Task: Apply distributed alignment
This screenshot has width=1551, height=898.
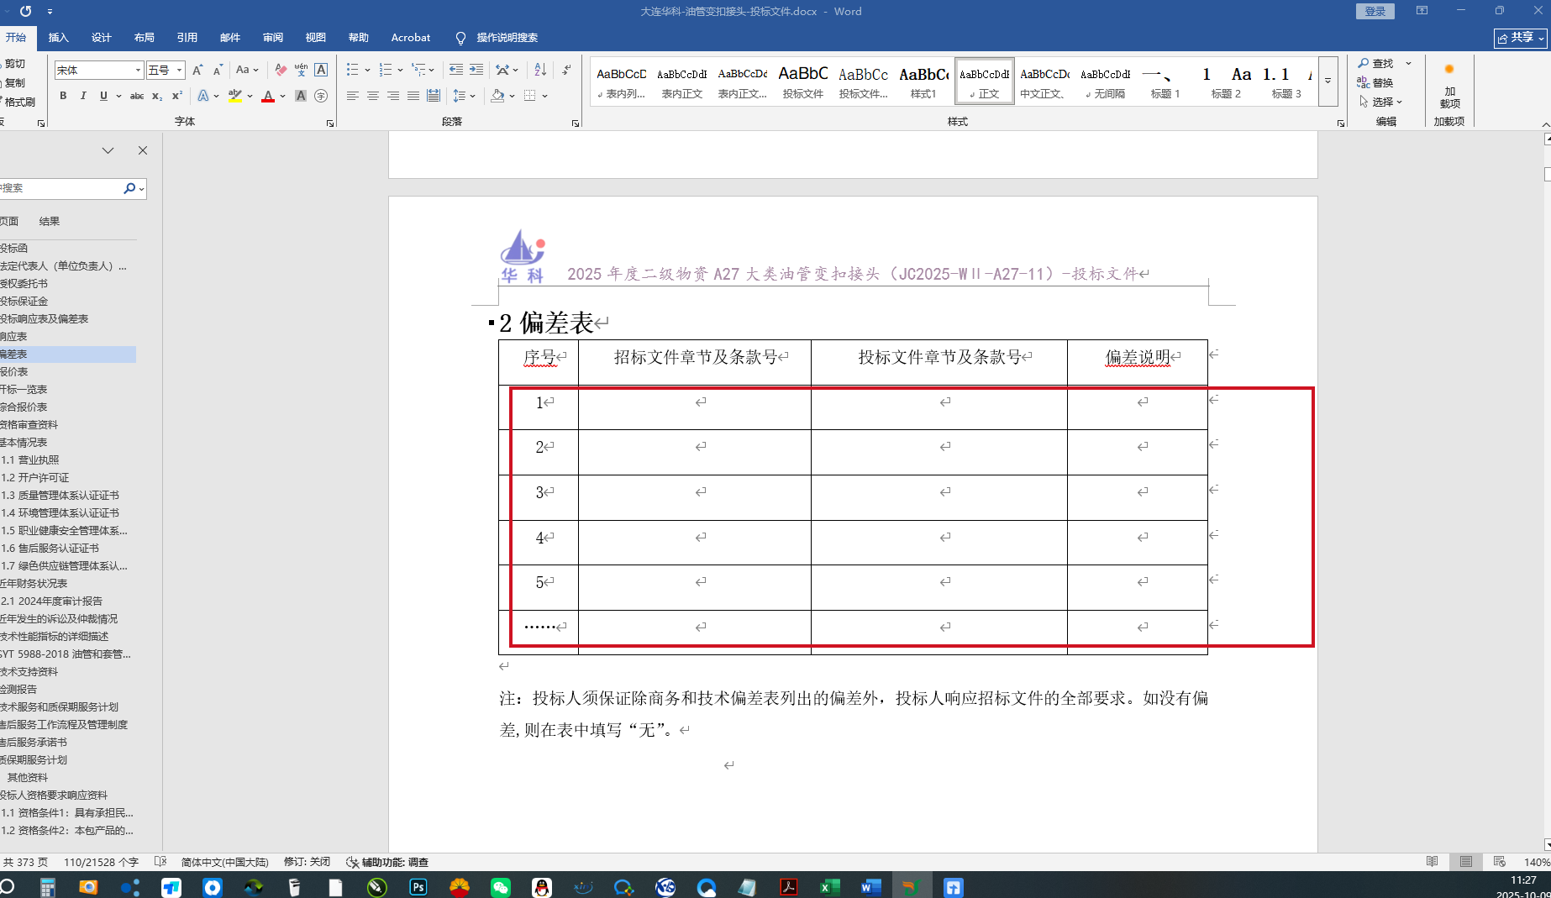Action: tap(434, 96)
